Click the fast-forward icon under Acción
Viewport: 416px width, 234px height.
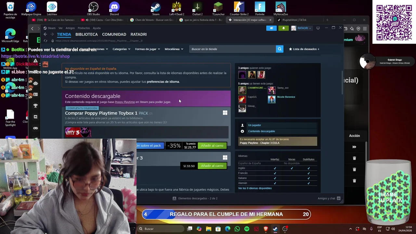pyautogui.click(x=354, y=147)
